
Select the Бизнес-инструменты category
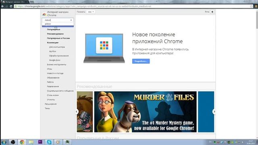point(56,64)
